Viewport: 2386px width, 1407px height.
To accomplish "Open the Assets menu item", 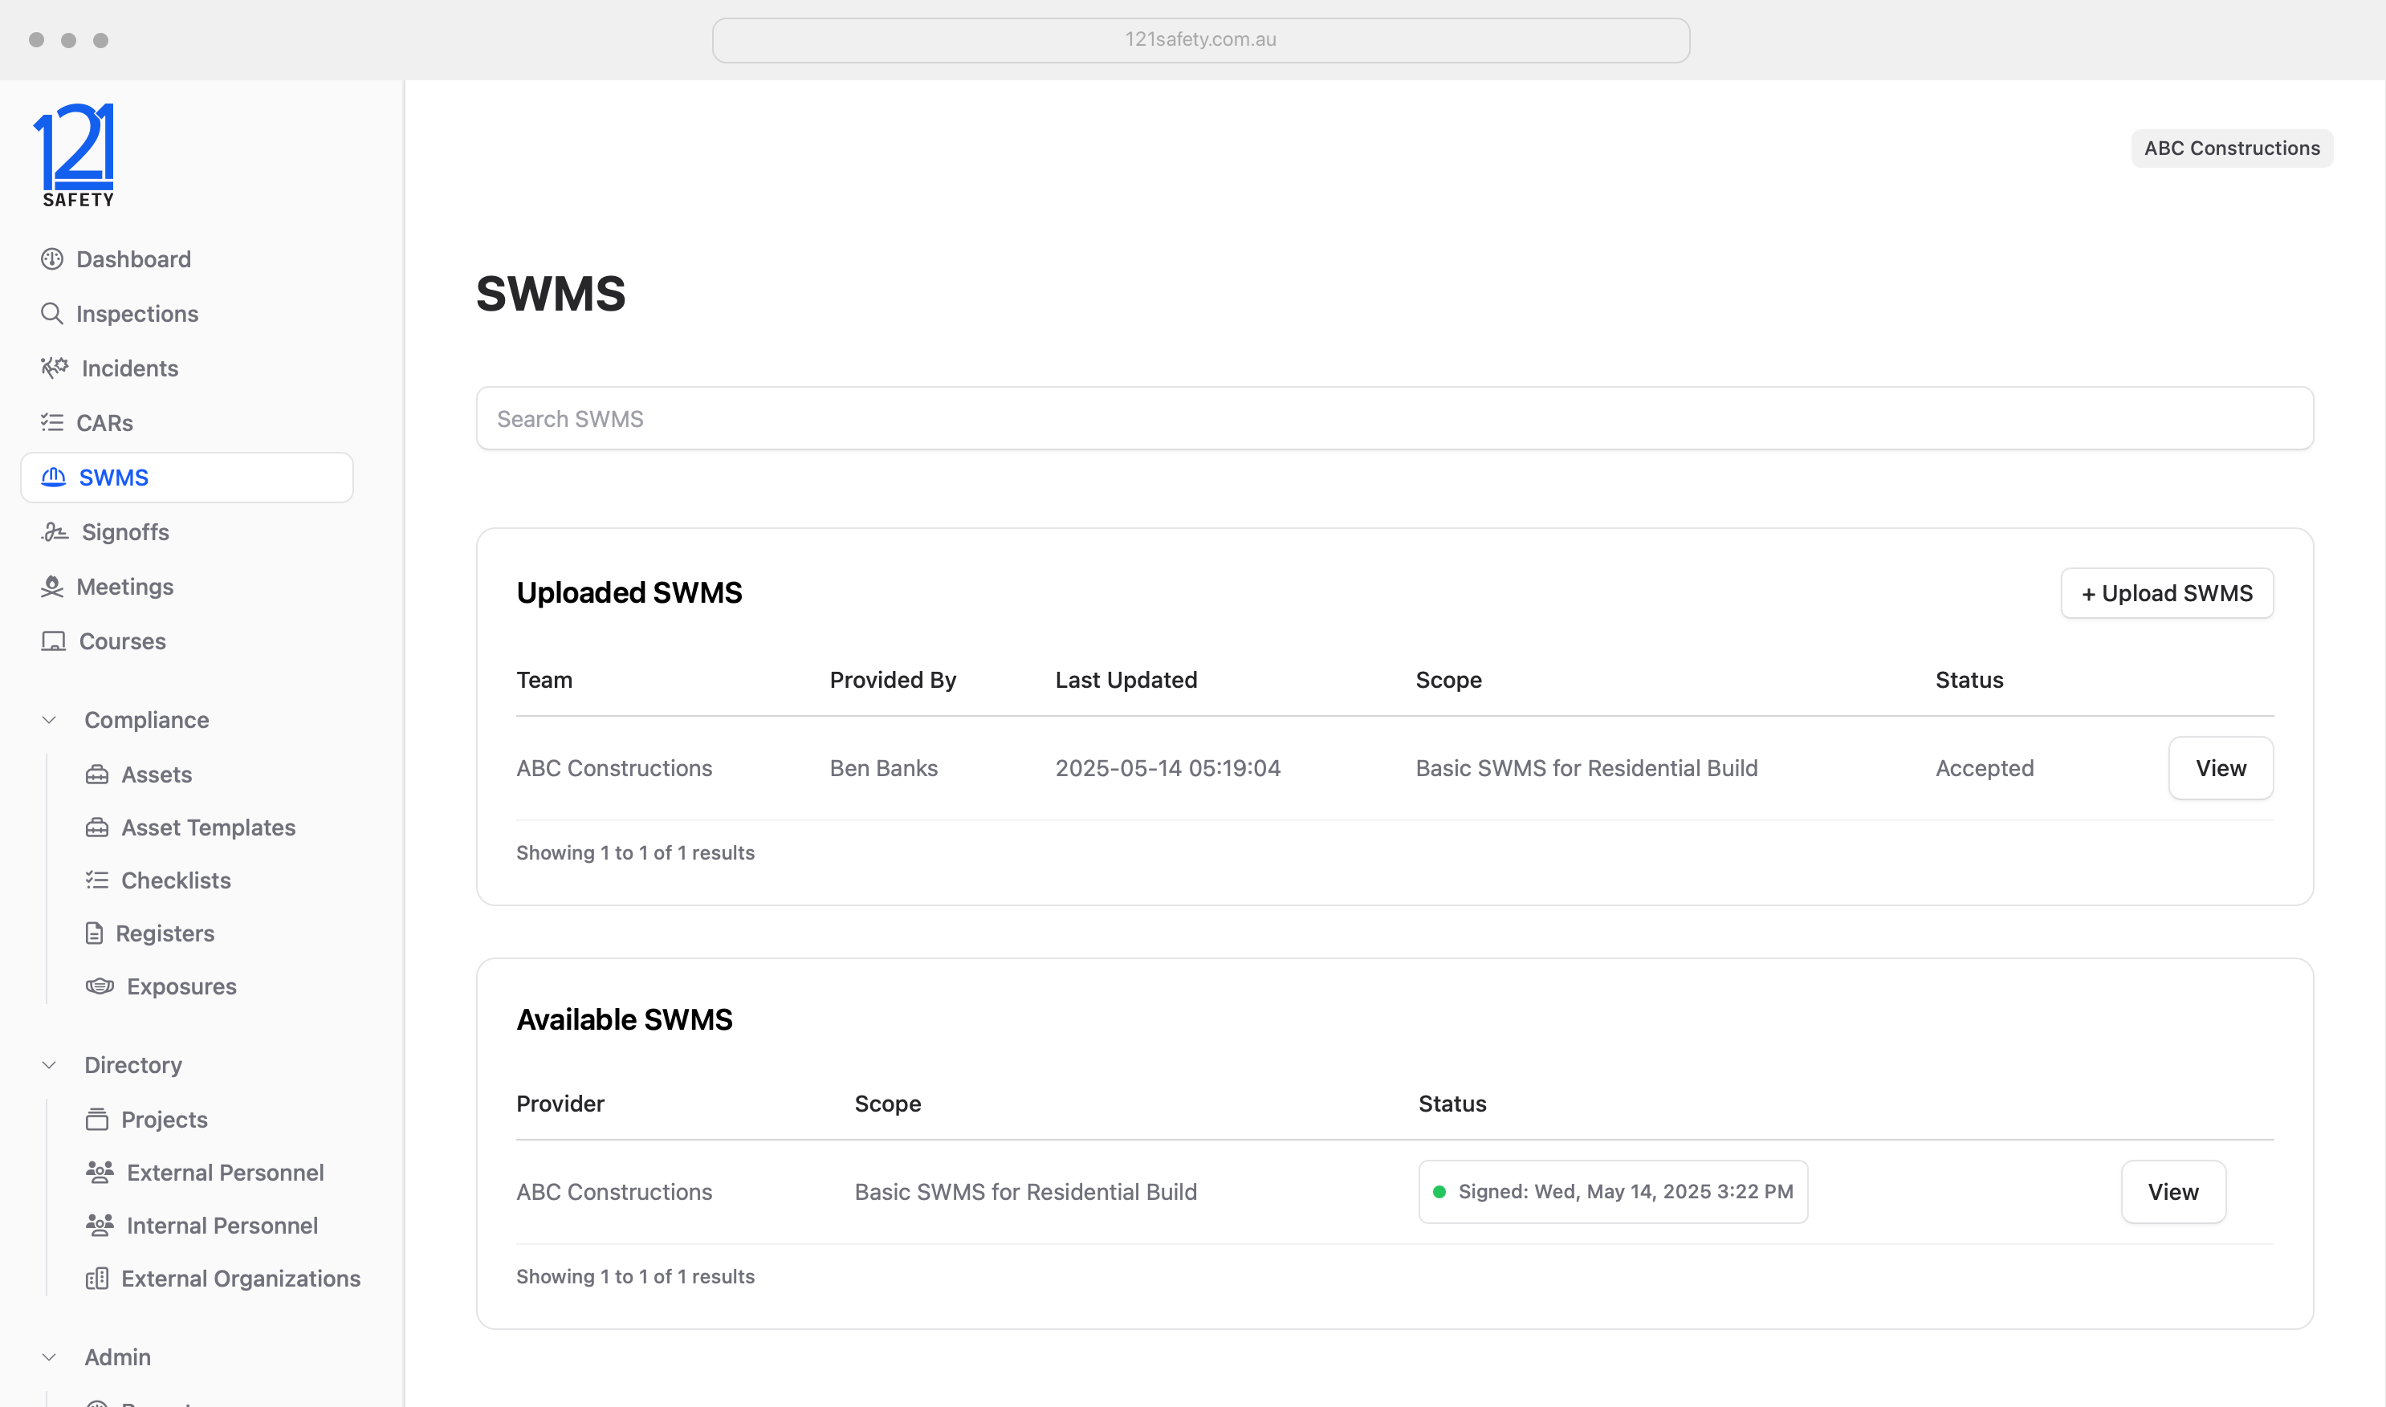I will pyautogui.click(x=157, y=775).
